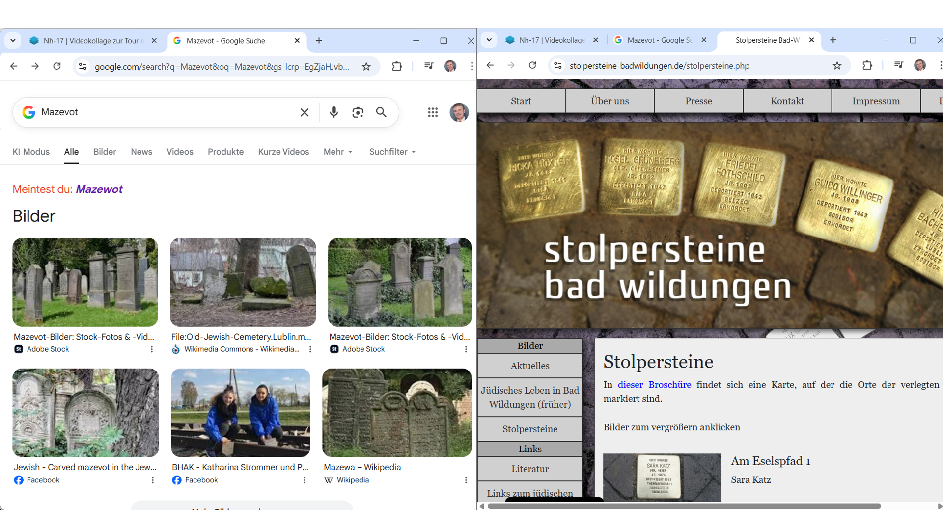This screenshot has width=943, height=530.
Task: Open extensions puzzle icon in left browser
Action: coord(397,66)
